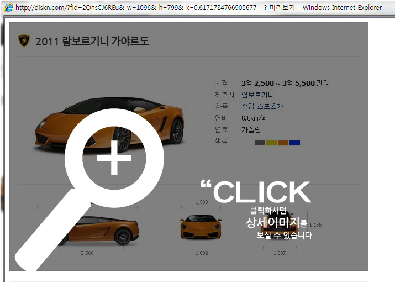Open the 수입 category link

tap(247, 106)
